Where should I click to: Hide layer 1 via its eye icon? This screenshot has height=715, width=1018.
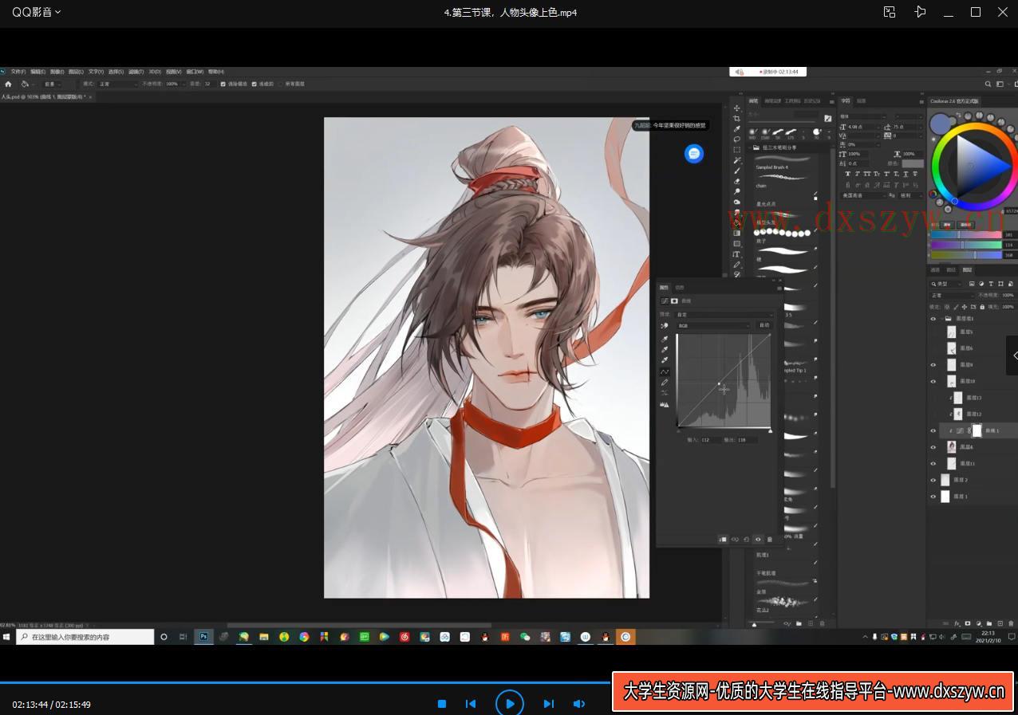tap(933, 497)
